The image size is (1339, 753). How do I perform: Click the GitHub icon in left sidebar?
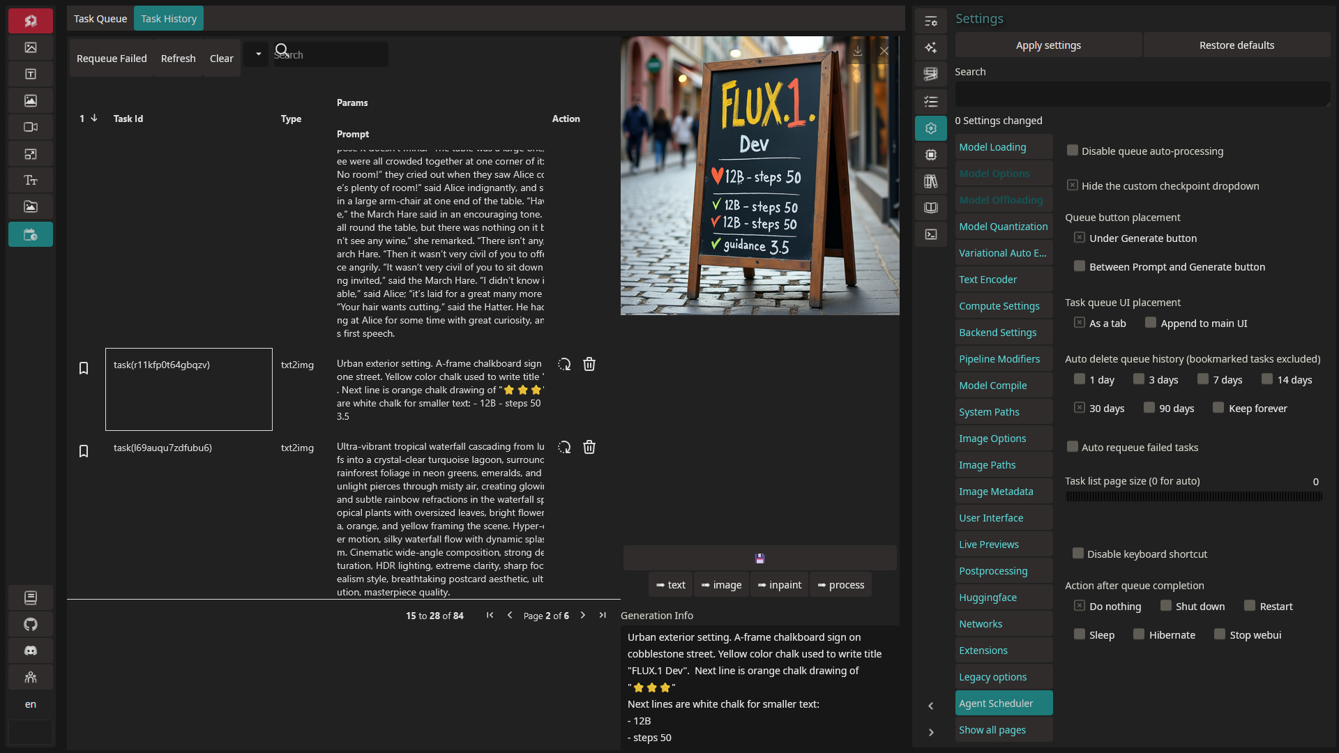coord(31,624)
